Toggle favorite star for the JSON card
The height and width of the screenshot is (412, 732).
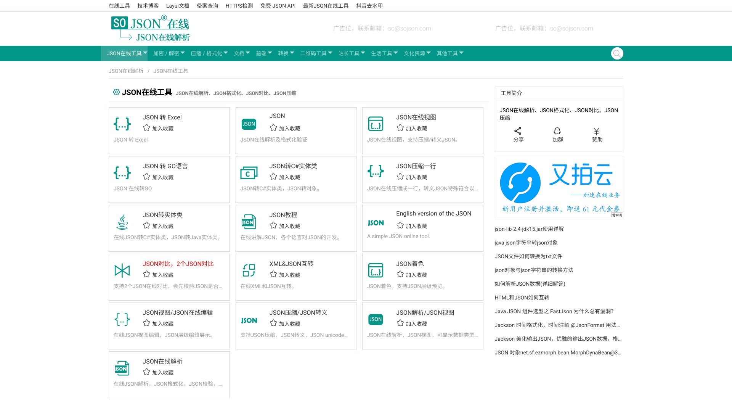273,128
